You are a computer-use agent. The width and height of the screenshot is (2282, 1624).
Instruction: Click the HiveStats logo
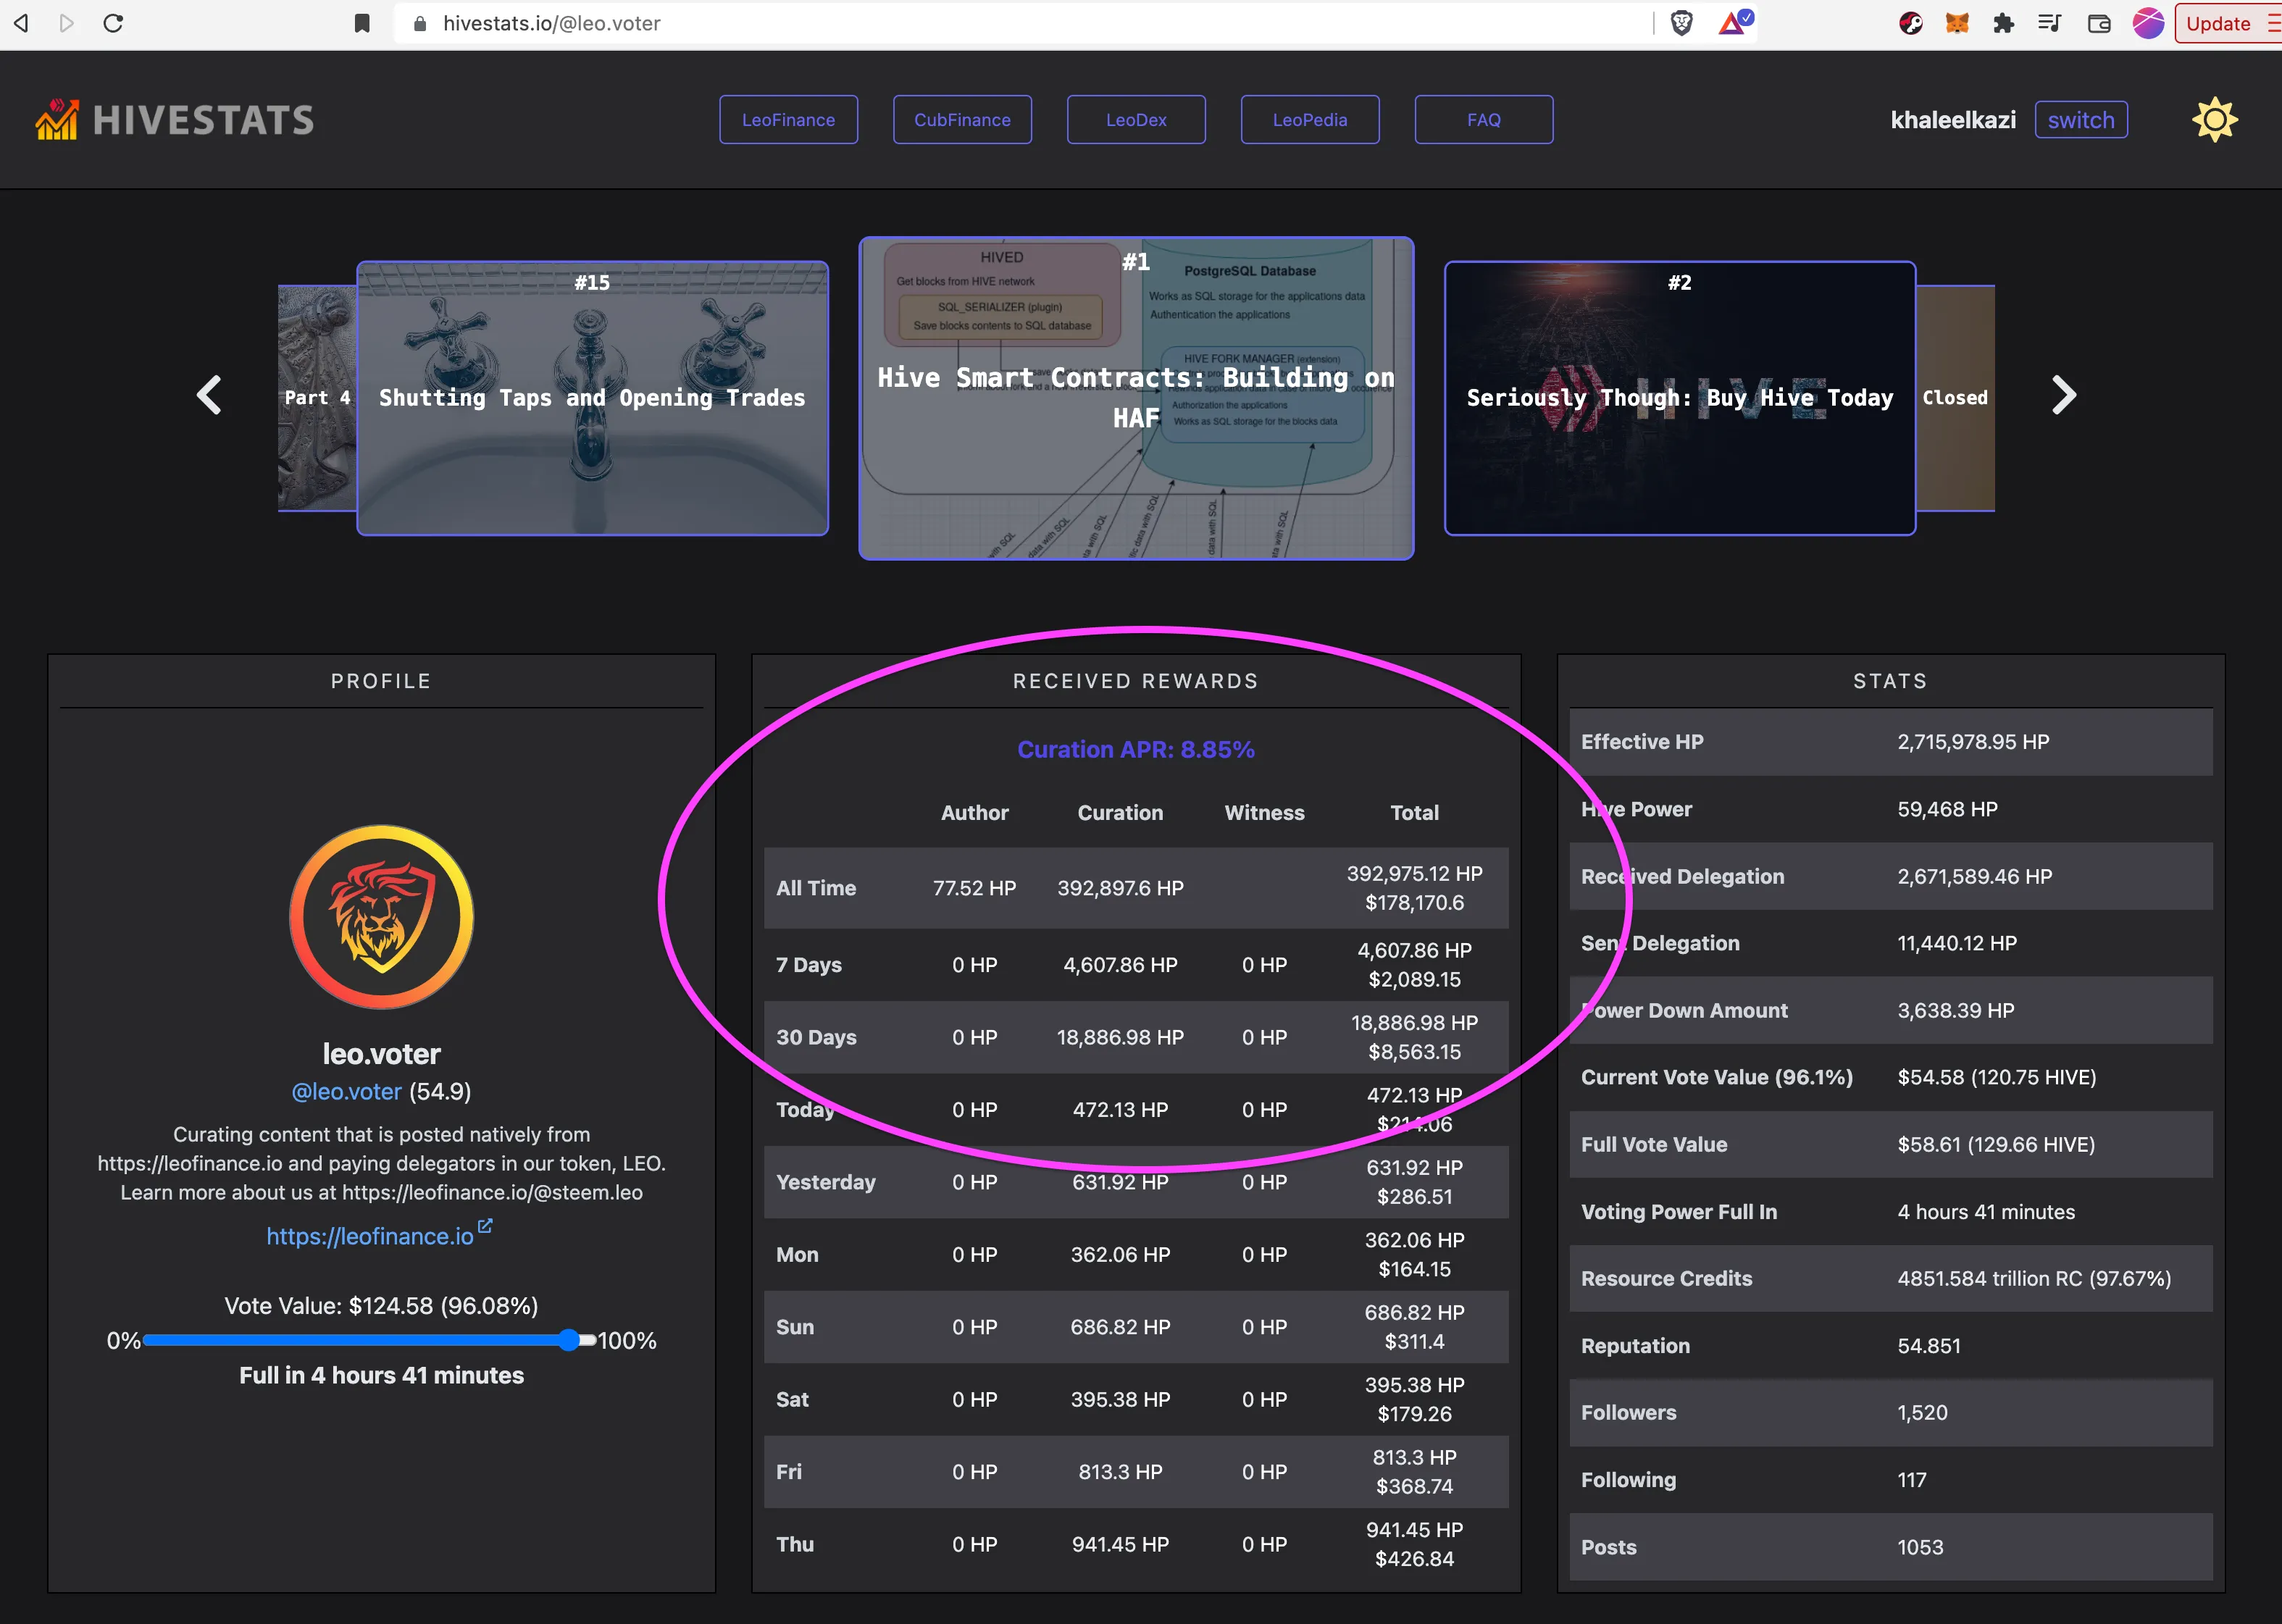[x=174, y=119]
